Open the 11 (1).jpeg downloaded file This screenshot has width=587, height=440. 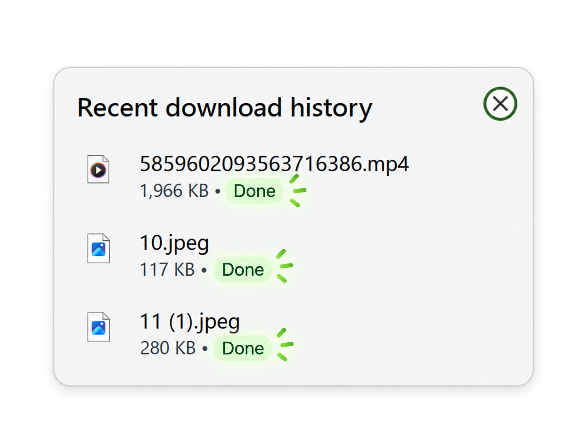pos(190,322)
